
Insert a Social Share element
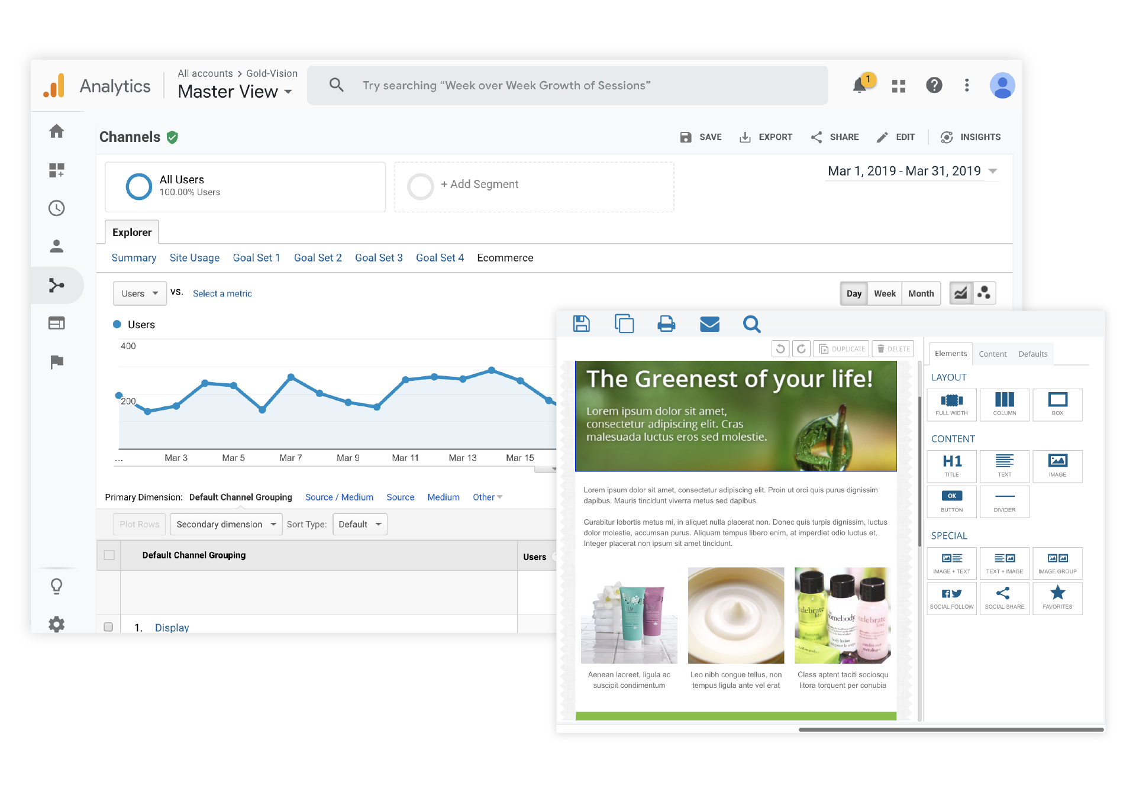coord(1004,598)
